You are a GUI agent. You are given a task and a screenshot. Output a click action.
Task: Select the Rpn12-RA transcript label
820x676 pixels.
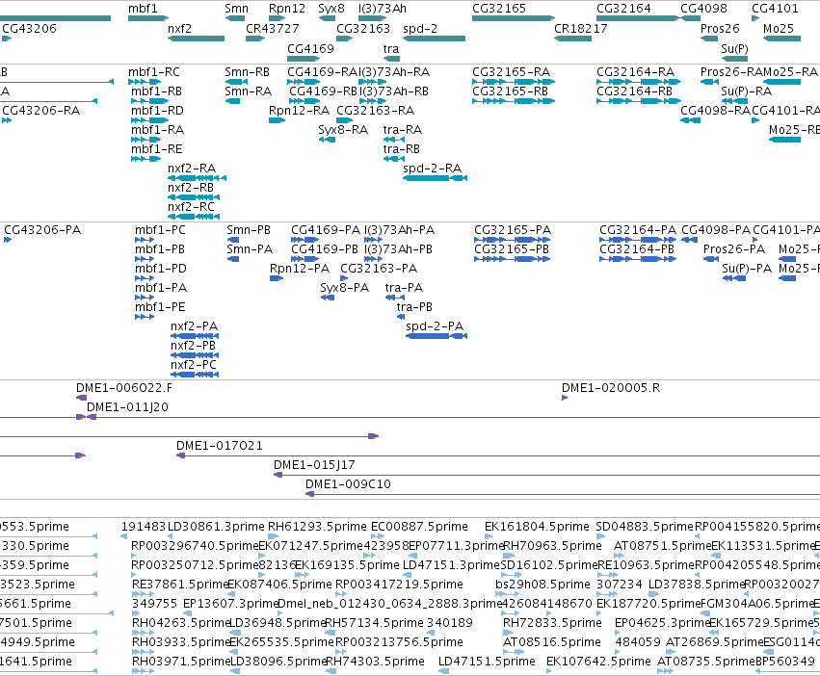(299, 111)
